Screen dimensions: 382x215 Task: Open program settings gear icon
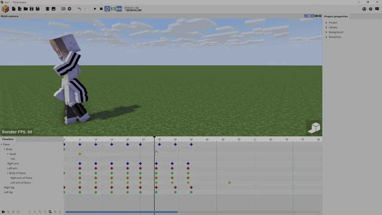tap(70, 9)
